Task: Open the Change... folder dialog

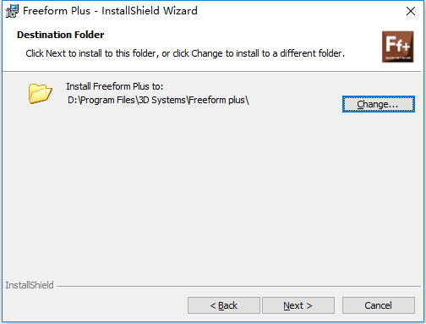Action: pyautogui.click(x=379, y=104)
